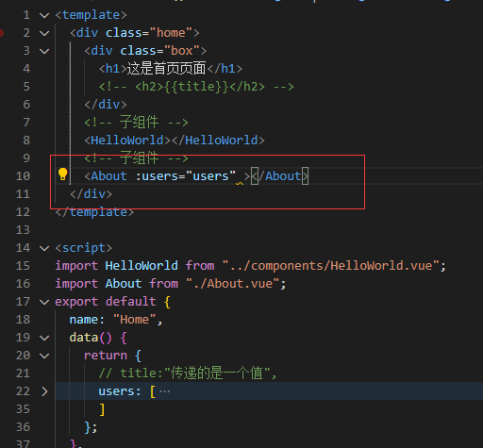This screenshot has height=448, width=483.
Task: Collapse the data() function fold at line 19
Action: (x=44, y=338)
